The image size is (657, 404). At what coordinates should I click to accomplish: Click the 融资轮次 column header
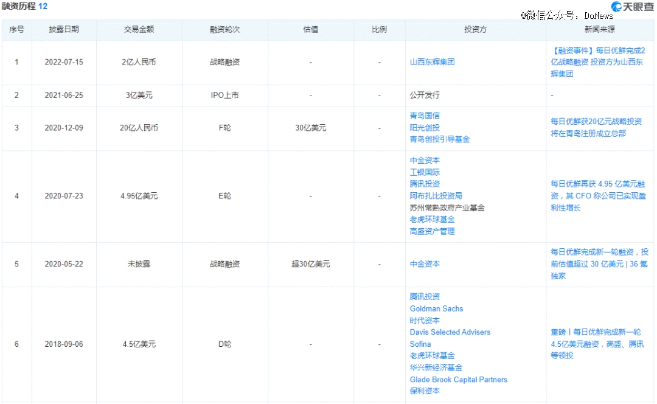224,29
